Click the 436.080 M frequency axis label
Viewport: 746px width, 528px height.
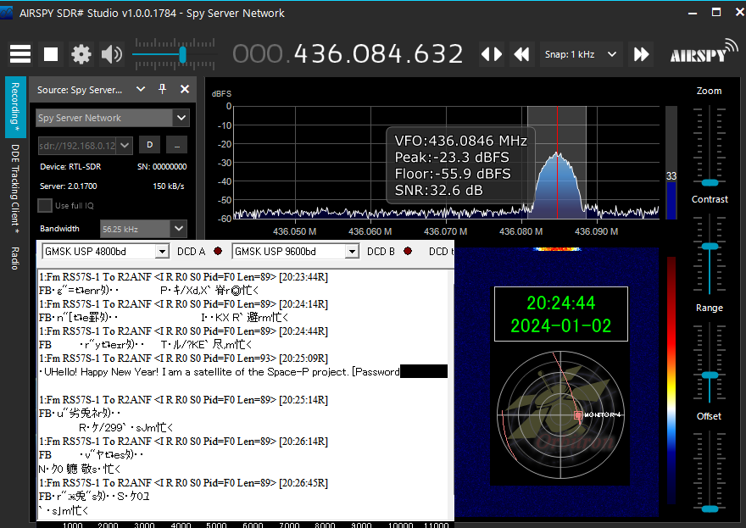click(521, 231)
